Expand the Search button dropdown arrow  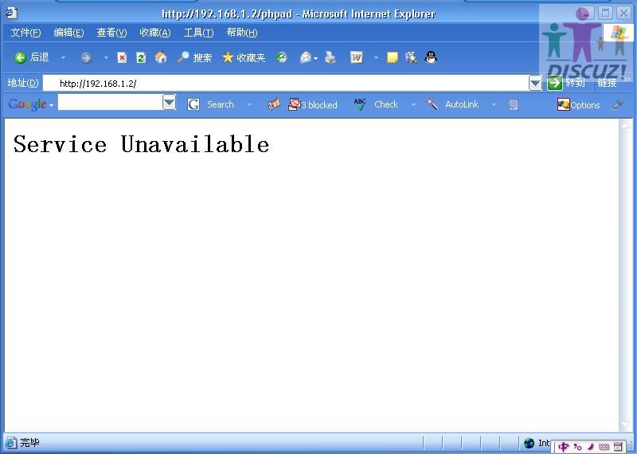pyautogui.click(x=249, y=105)
